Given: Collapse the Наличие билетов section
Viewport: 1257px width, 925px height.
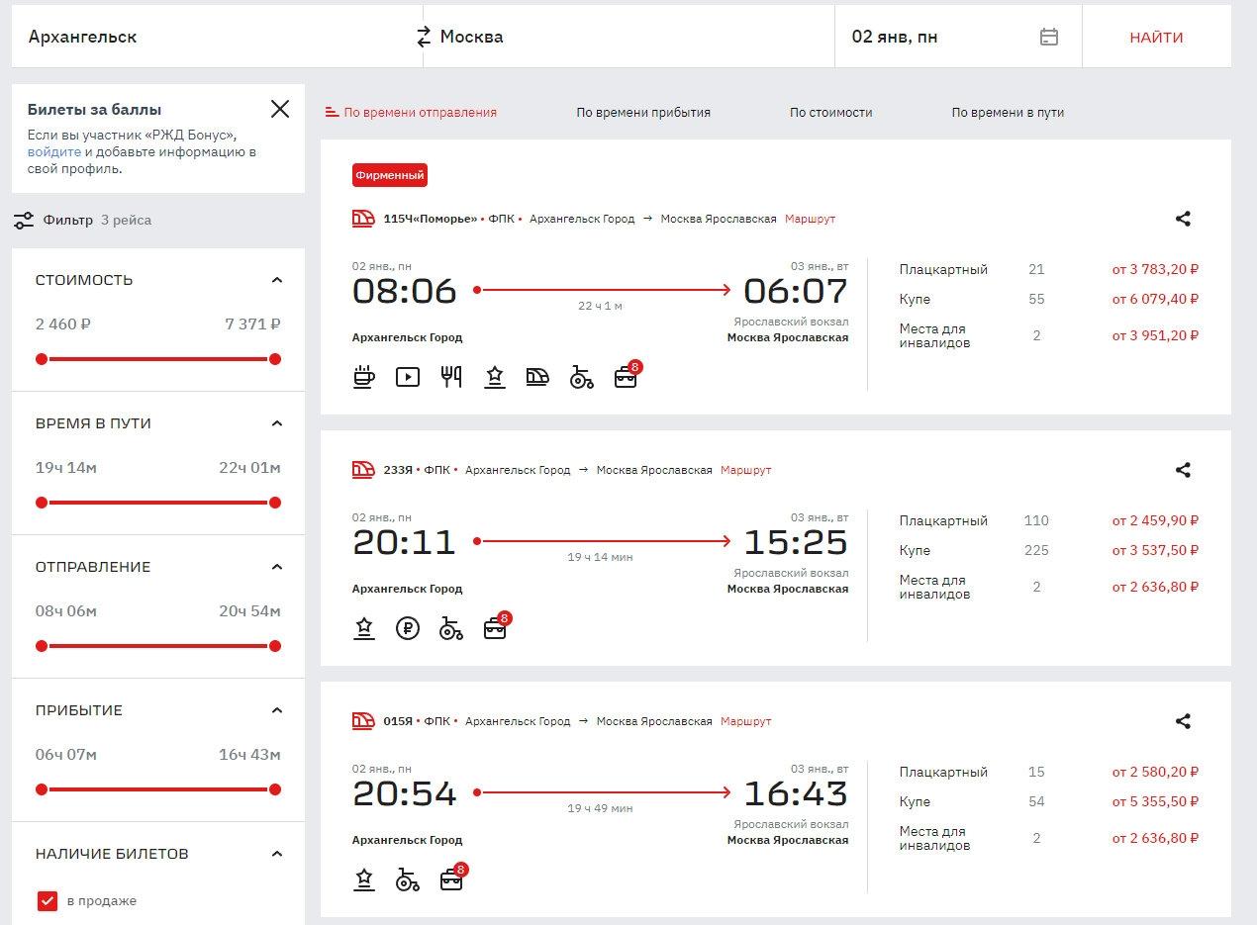Looking at the screenshot, I should pos(277,854).
